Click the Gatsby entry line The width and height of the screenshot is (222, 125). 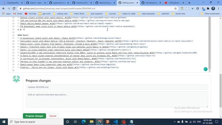(83, 47)
